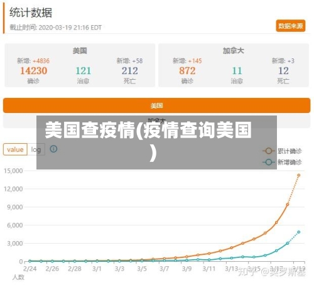This screenshot has width=314, height=285.
Task: Click the 3,000 y-axis label
Action: click(15, 244)
